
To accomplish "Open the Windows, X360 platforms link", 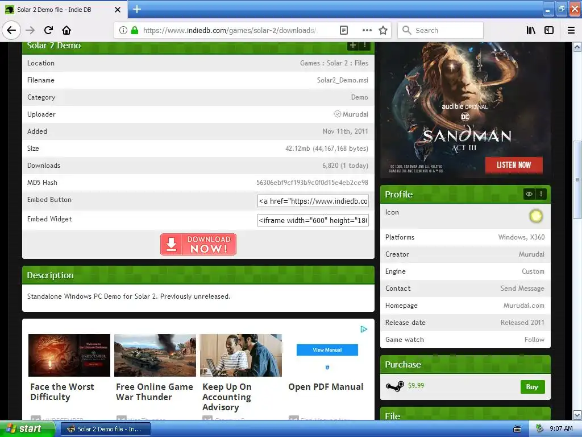I will (521, 237).
